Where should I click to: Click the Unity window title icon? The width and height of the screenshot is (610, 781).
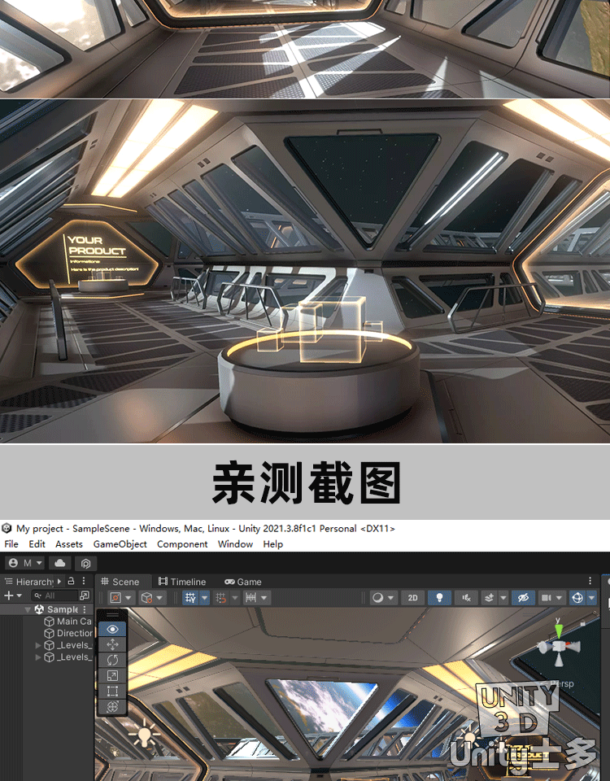[7, 528]
